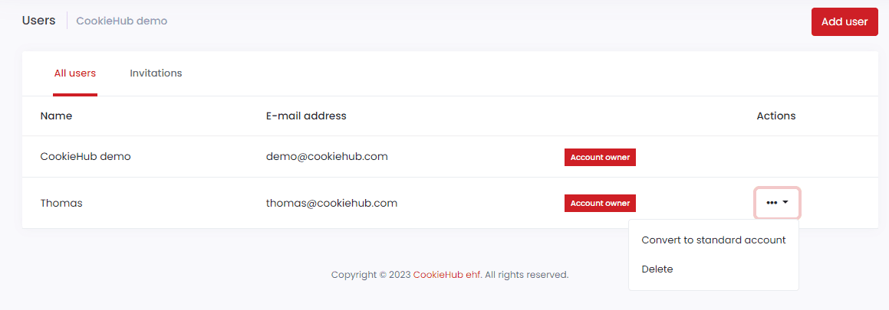
Task: Click the Add user button
Action: [x=845, y=22]
